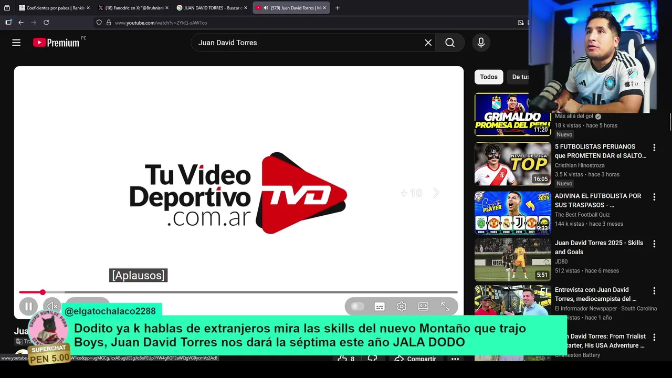
Task: Open the Skills and Goals 5:51 thumbnail
Action: pyautogui.click(x=513, y=260)
